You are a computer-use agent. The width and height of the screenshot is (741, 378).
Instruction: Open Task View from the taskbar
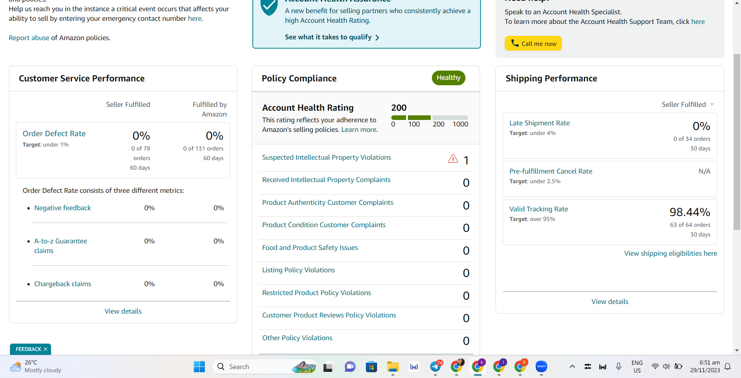[x=328, y=366]
